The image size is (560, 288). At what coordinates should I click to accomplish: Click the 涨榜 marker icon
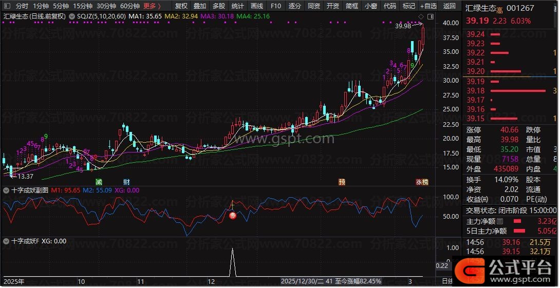coord(422,182)
